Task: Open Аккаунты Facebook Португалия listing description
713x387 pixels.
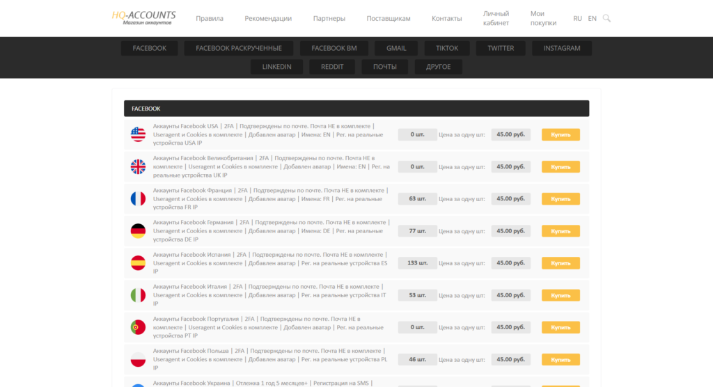Action: pos(268,327)
